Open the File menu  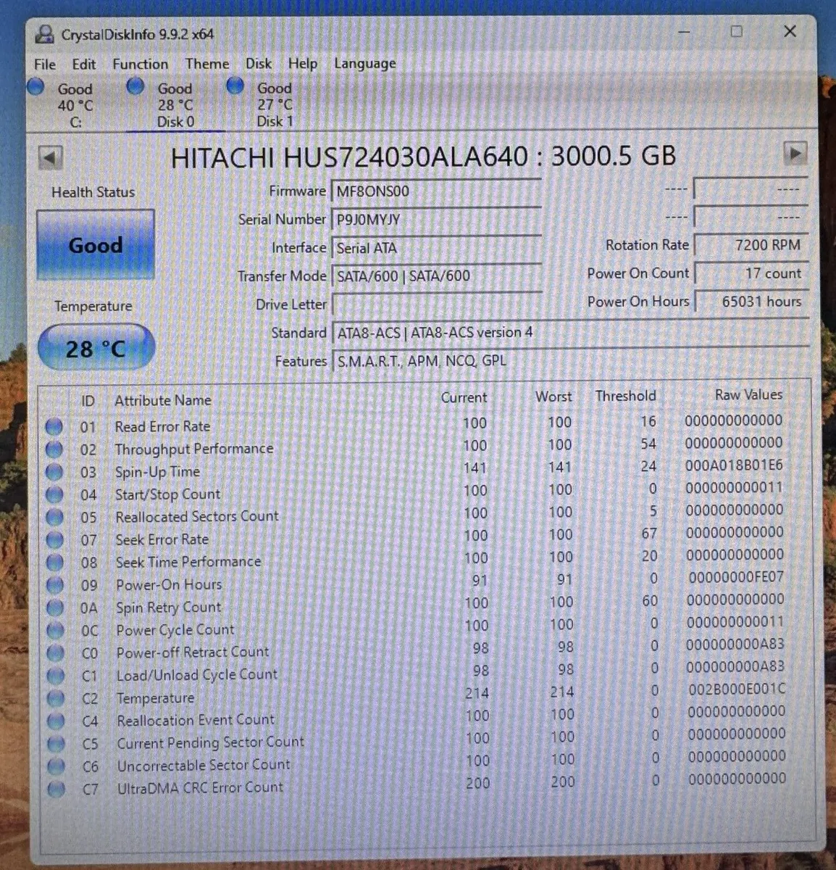(x=45, y=65)
